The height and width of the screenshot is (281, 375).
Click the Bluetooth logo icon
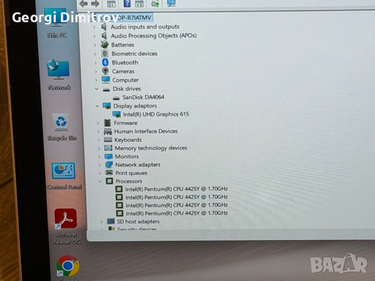[105, 62]
